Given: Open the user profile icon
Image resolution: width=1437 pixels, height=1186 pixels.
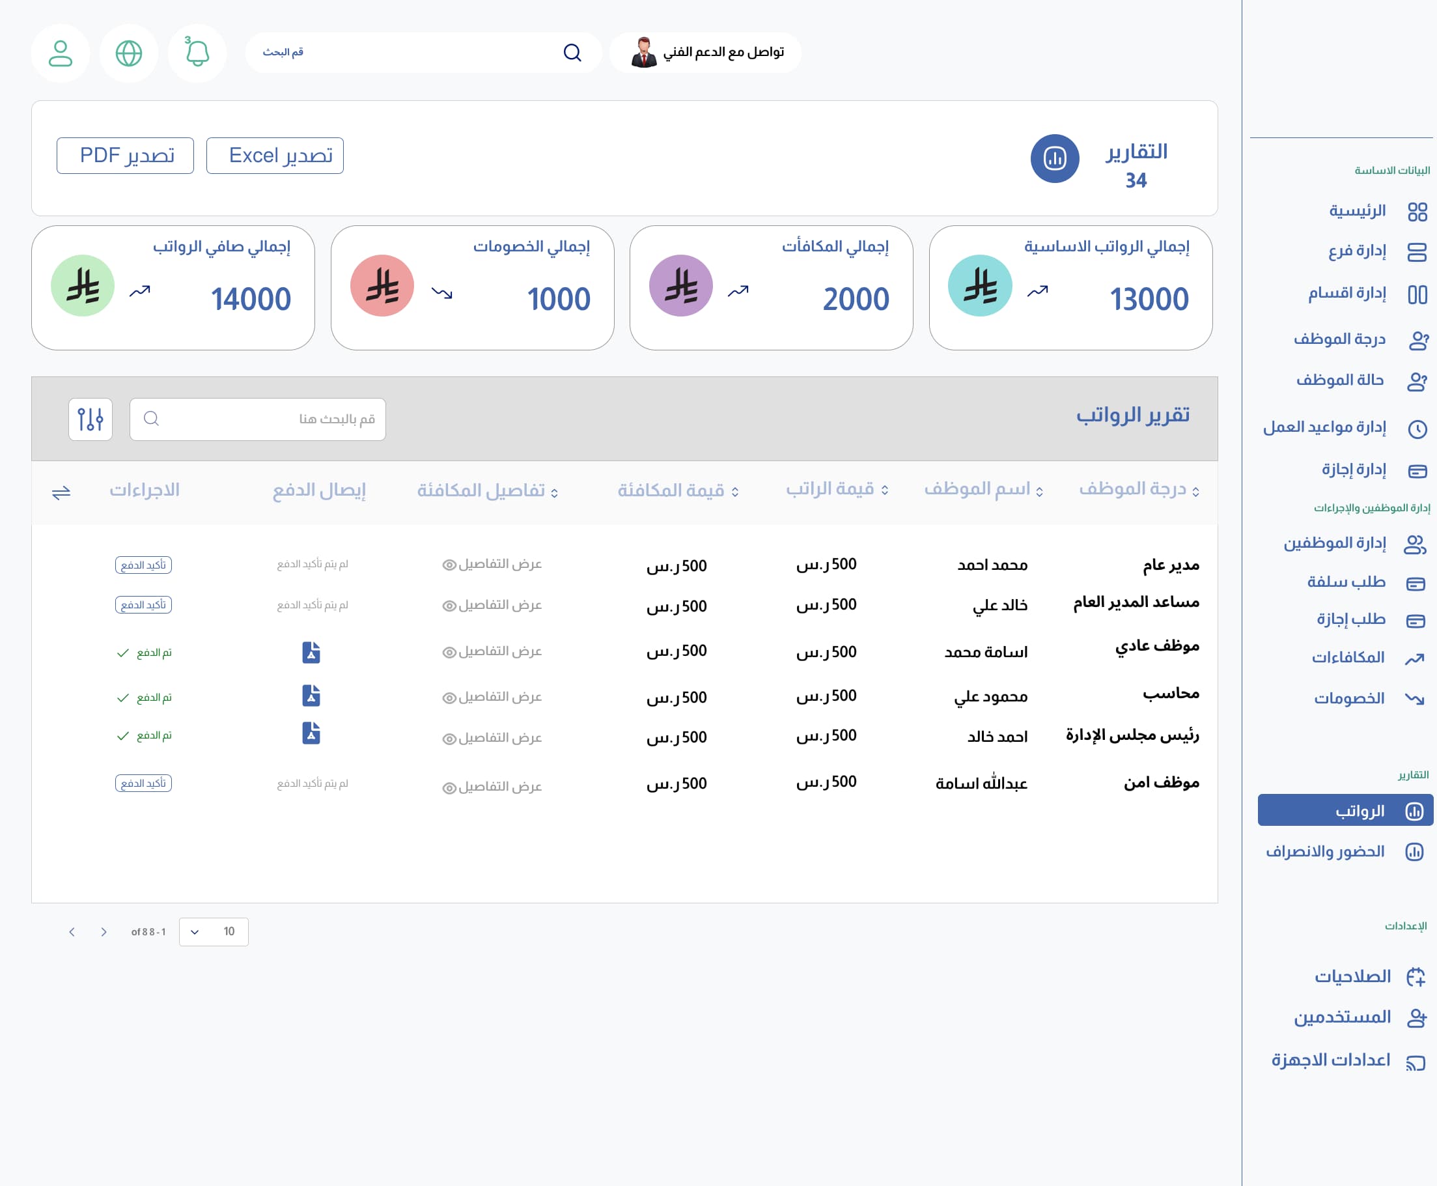Looking at the screenshot, I should pos(61,53).
